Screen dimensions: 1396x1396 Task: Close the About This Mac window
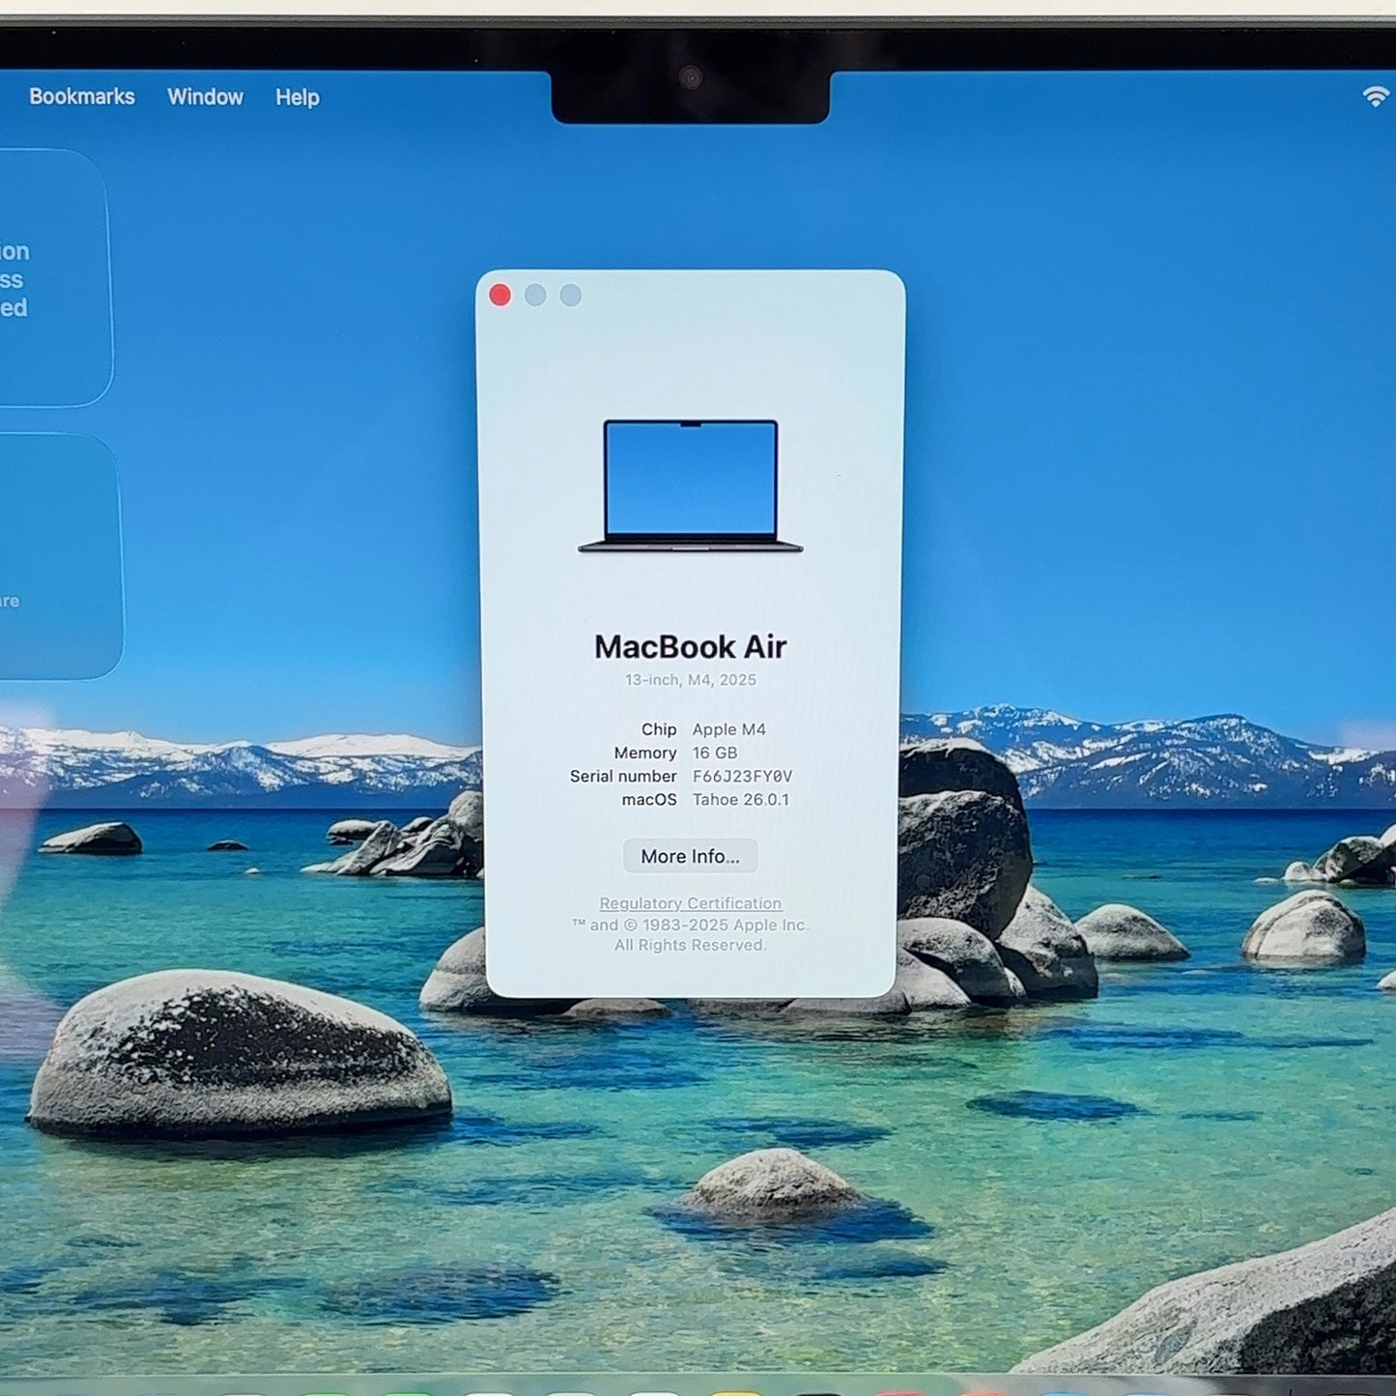click(x=499, y=295)
